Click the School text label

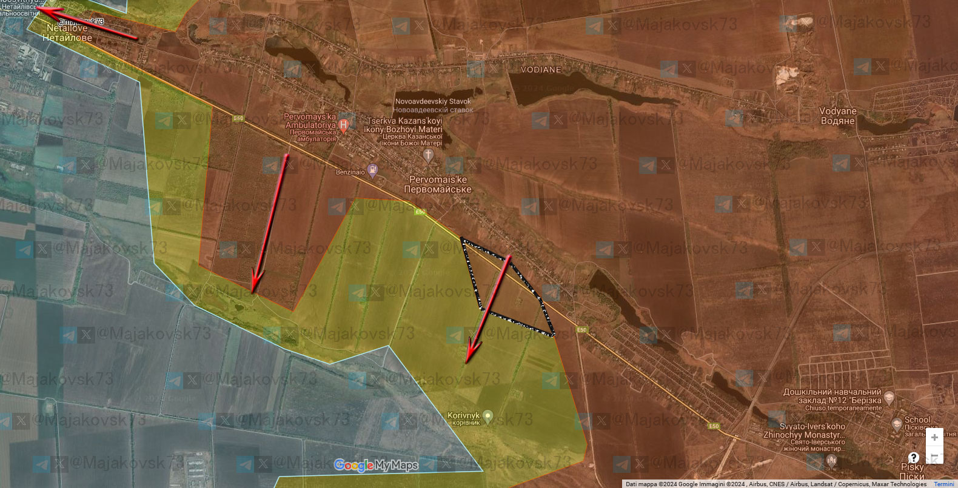(917, 419)
